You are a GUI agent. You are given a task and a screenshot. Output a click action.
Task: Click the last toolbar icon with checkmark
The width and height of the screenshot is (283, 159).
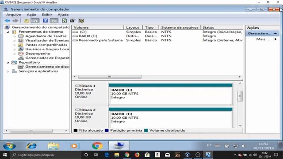[81, 21]
